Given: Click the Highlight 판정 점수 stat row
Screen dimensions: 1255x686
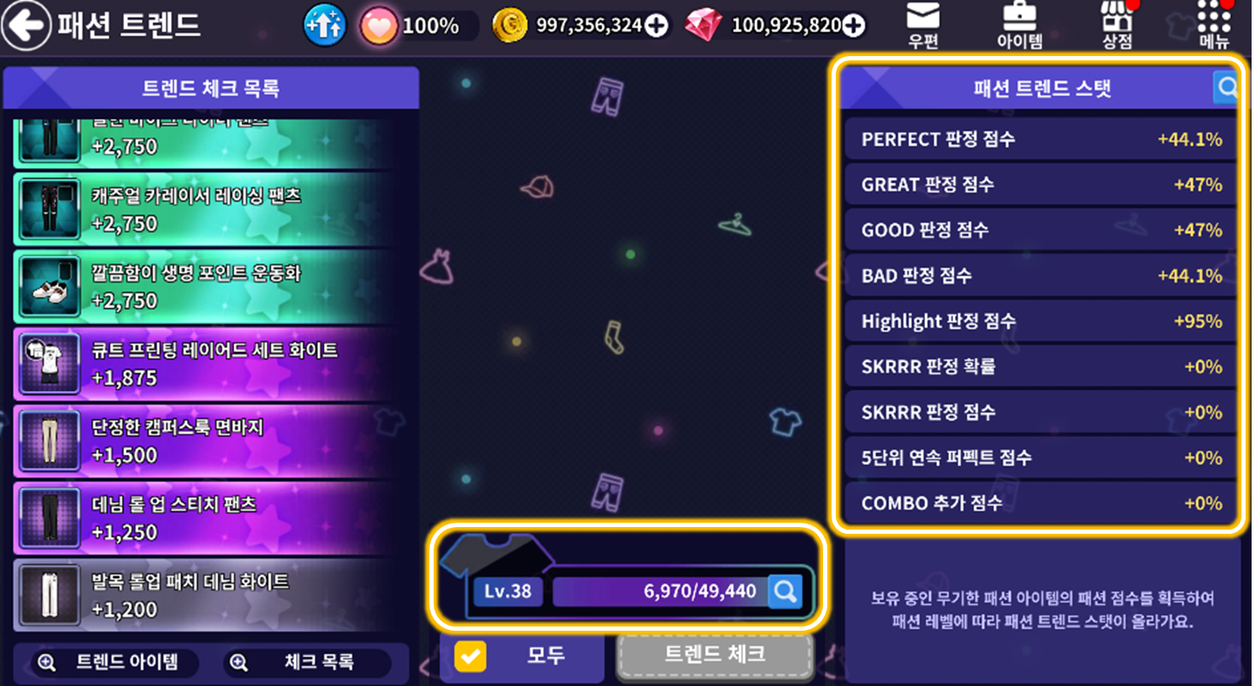Looking at the screenshot, I should [1040, 321].
